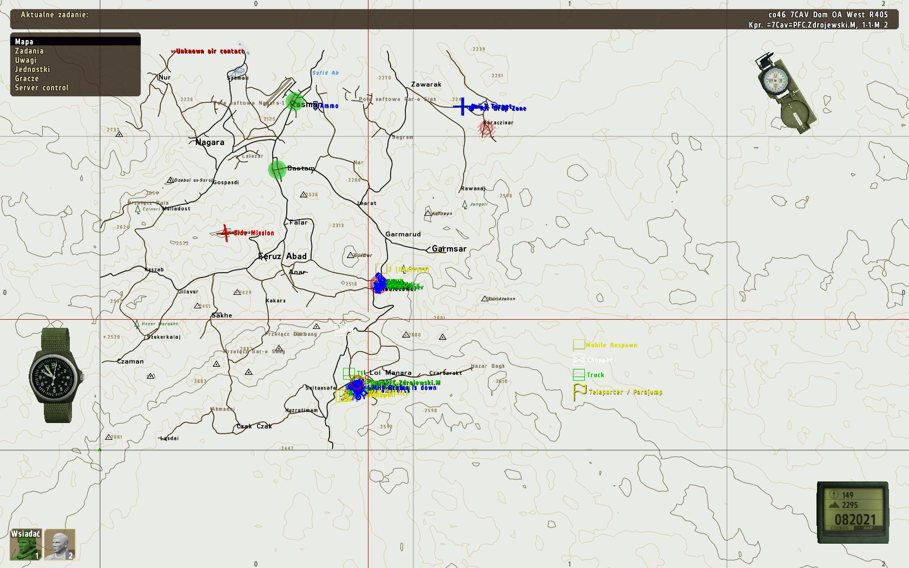Click the Hazar Barakht forest marker
The height and width of the screenshot is (568, 909).
[x=137, y=325]
